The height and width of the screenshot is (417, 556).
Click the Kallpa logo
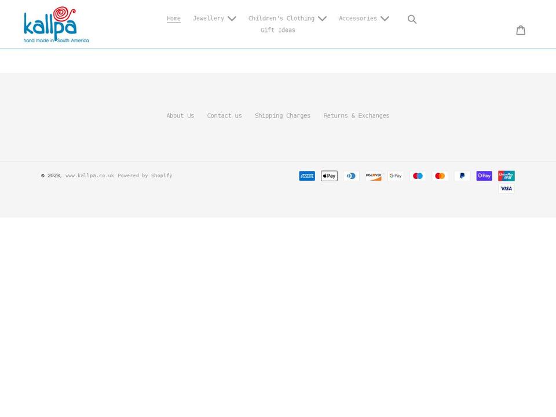[56, 24]
